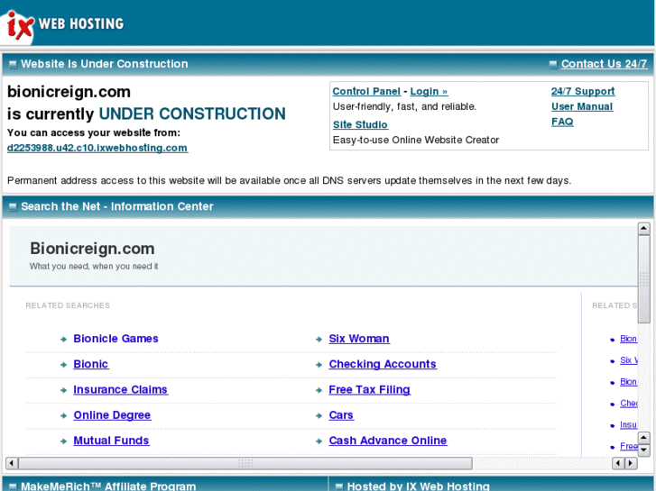656x491 pixels.
Task: Click the icon beside Search the Net heading
Action: 13,207
